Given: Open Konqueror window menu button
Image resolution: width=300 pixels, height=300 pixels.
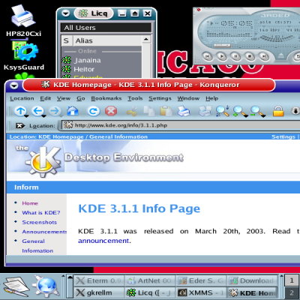Looking at the screenshot, I should coord(14,85).
